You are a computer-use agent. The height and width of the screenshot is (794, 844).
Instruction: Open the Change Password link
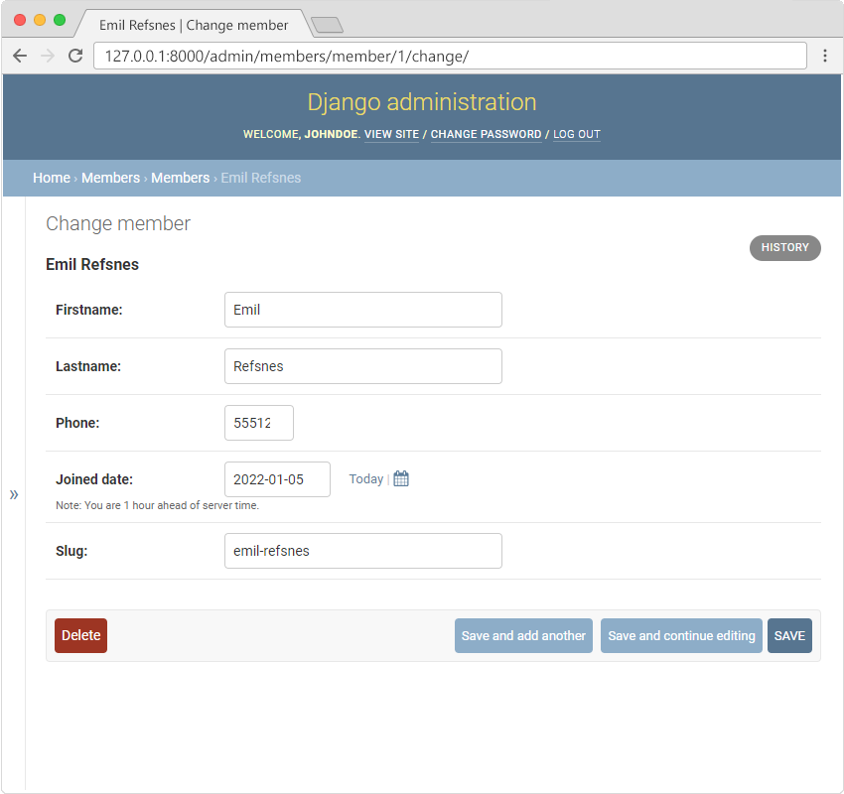pyautogui.click(x=486, y=134)
